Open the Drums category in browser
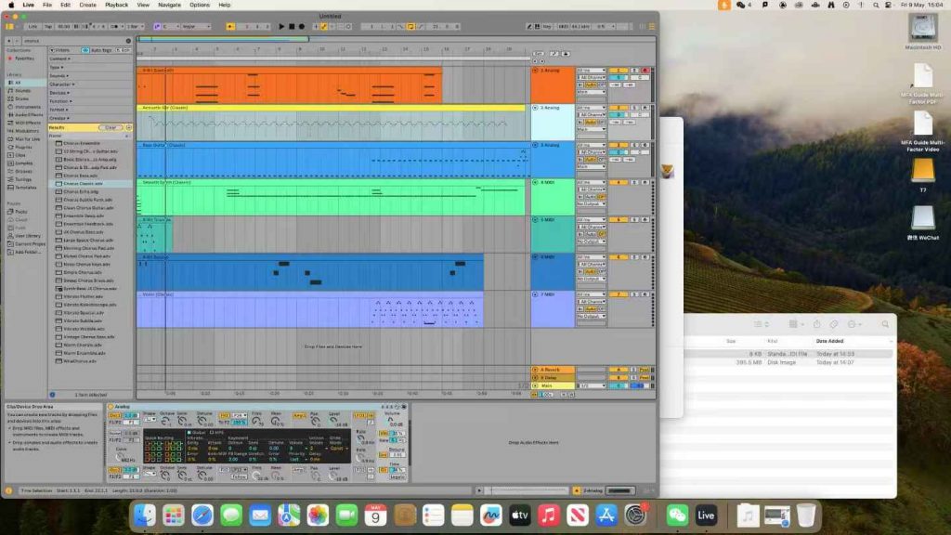This screenshot has width=951, height=535. 23,98
